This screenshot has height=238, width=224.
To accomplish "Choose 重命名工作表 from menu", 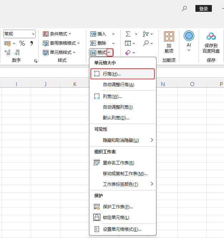I will (x=123, y=163).
